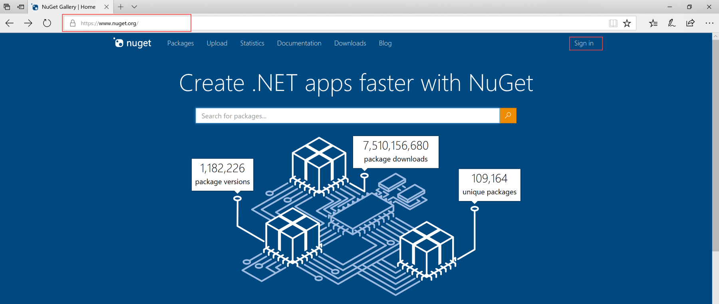
Task: Refresh the current page
Action: point(47,23)
